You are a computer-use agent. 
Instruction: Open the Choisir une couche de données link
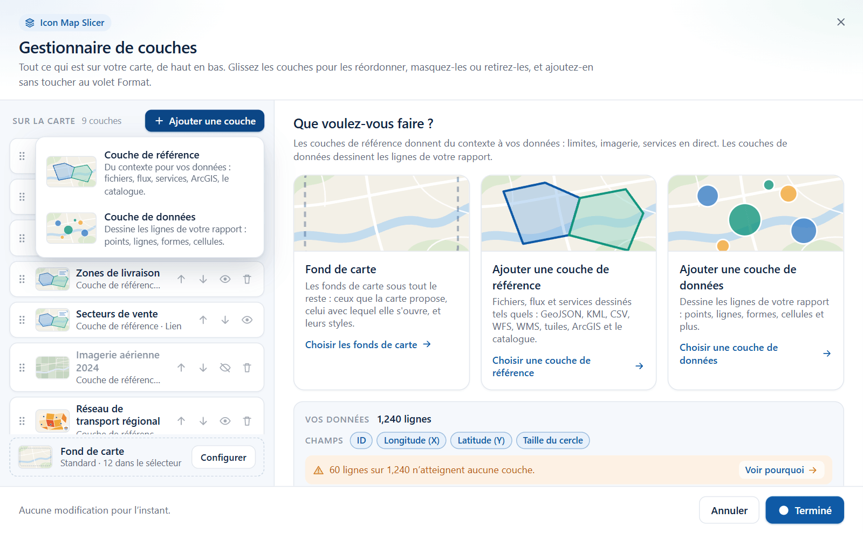pyautogui.click(x=755, y=354)
